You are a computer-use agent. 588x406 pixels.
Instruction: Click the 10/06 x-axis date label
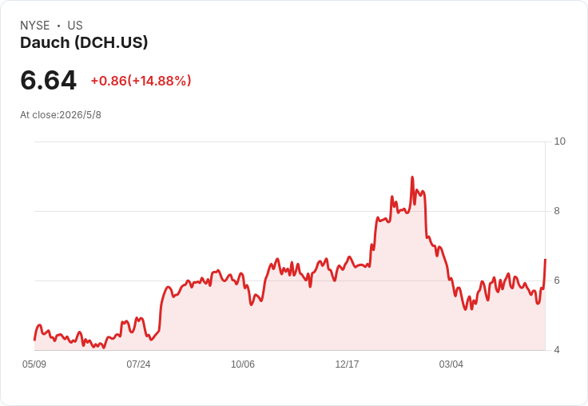point(243,364)
